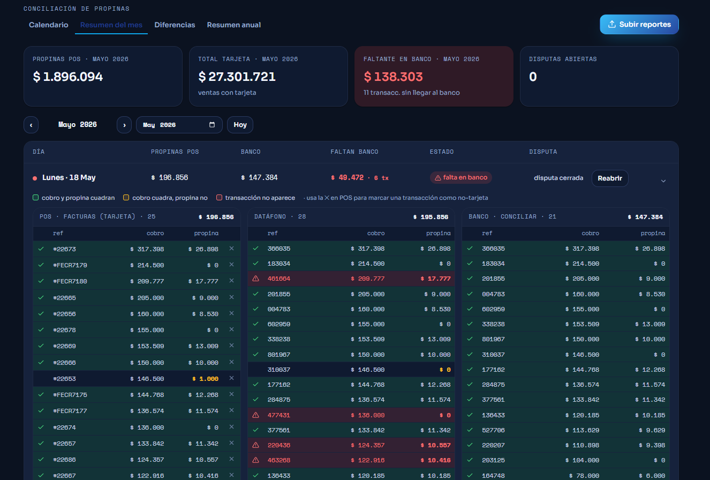Click the Datáfono total '$ 195.856'
The image size is (710, 480).
(431, 217)
